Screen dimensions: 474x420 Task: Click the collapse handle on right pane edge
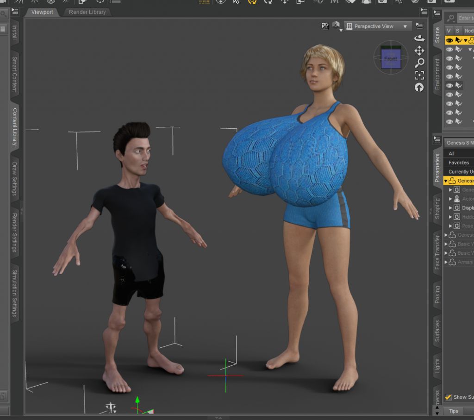pos(430,210)
